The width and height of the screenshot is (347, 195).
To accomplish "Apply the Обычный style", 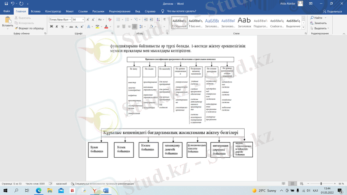I will 180,23.
